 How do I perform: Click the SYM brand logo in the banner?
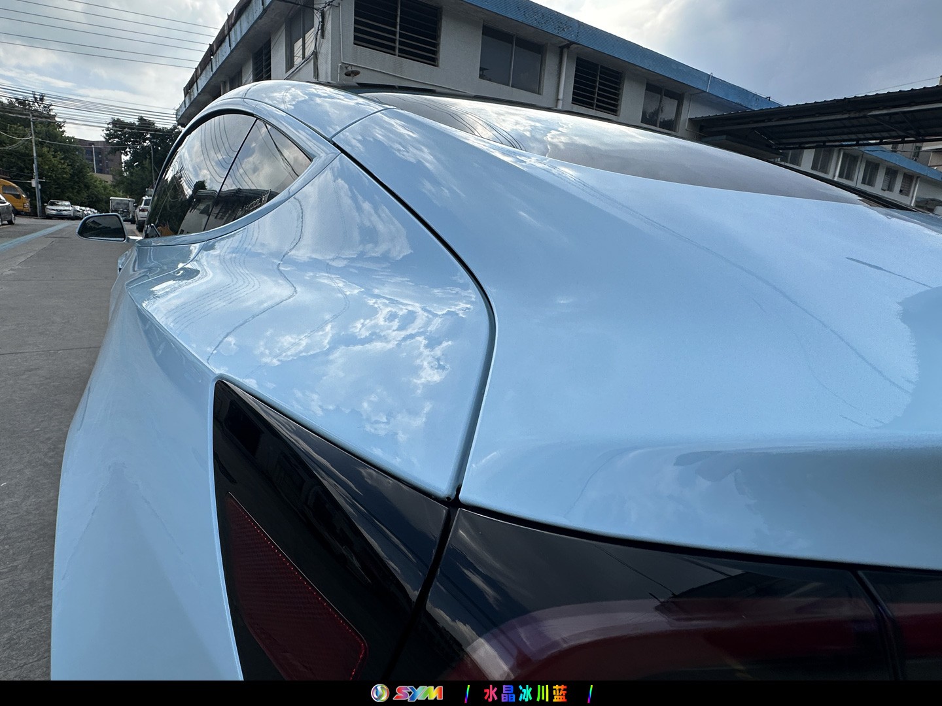(407, 693)
